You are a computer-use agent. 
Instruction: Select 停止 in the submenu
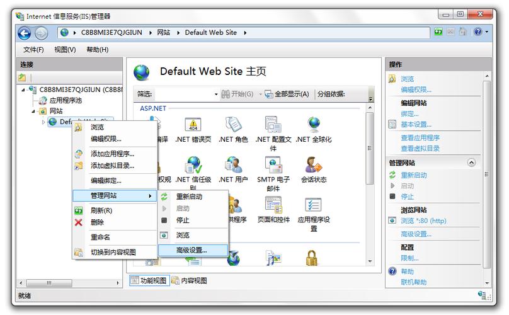pos(193,220)
